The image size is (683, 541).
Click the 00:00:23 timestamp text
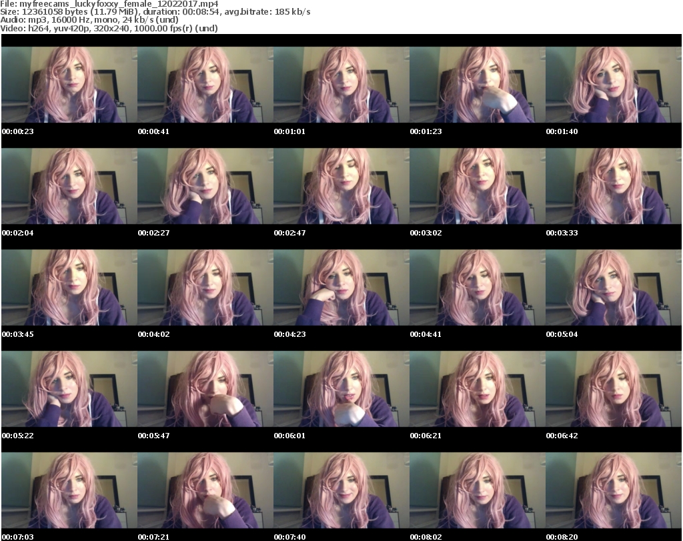[18, 131]
